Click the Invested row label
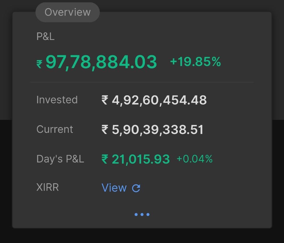Image resolution: width=284 pixels, height=243 pixels. tap(57, 100)
